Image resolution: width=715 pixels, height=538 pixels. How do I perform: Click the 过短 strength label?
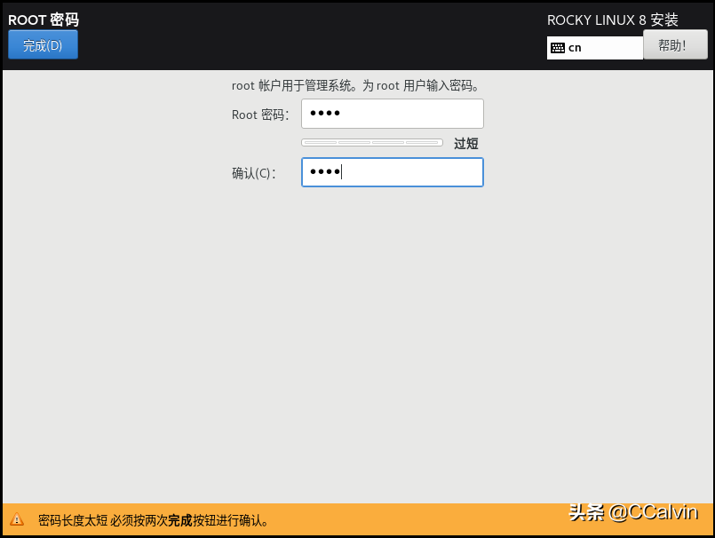(466, 143)
